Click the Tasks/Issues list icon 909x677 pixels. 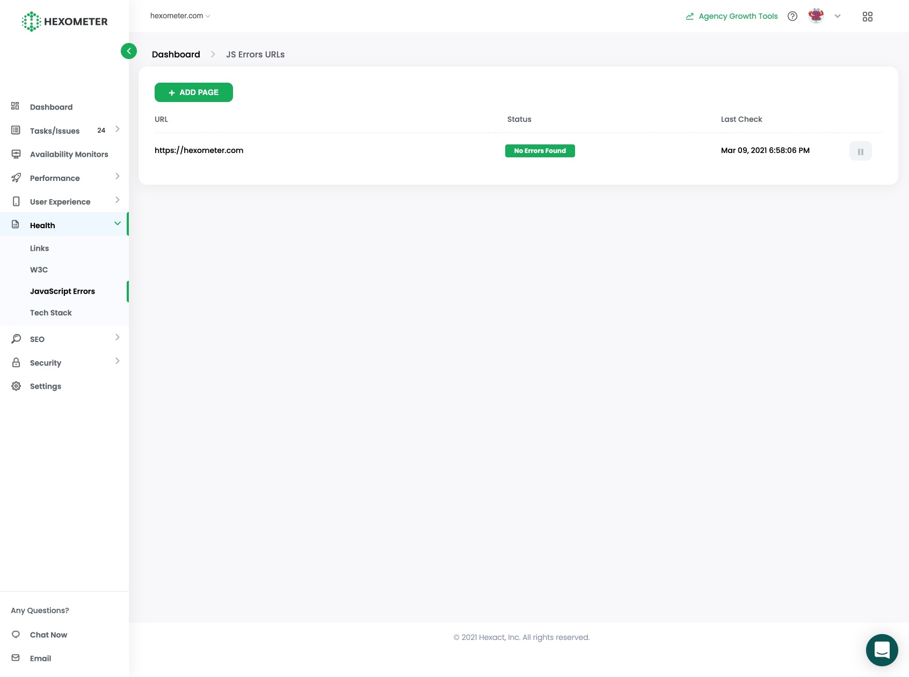(16, 130)
